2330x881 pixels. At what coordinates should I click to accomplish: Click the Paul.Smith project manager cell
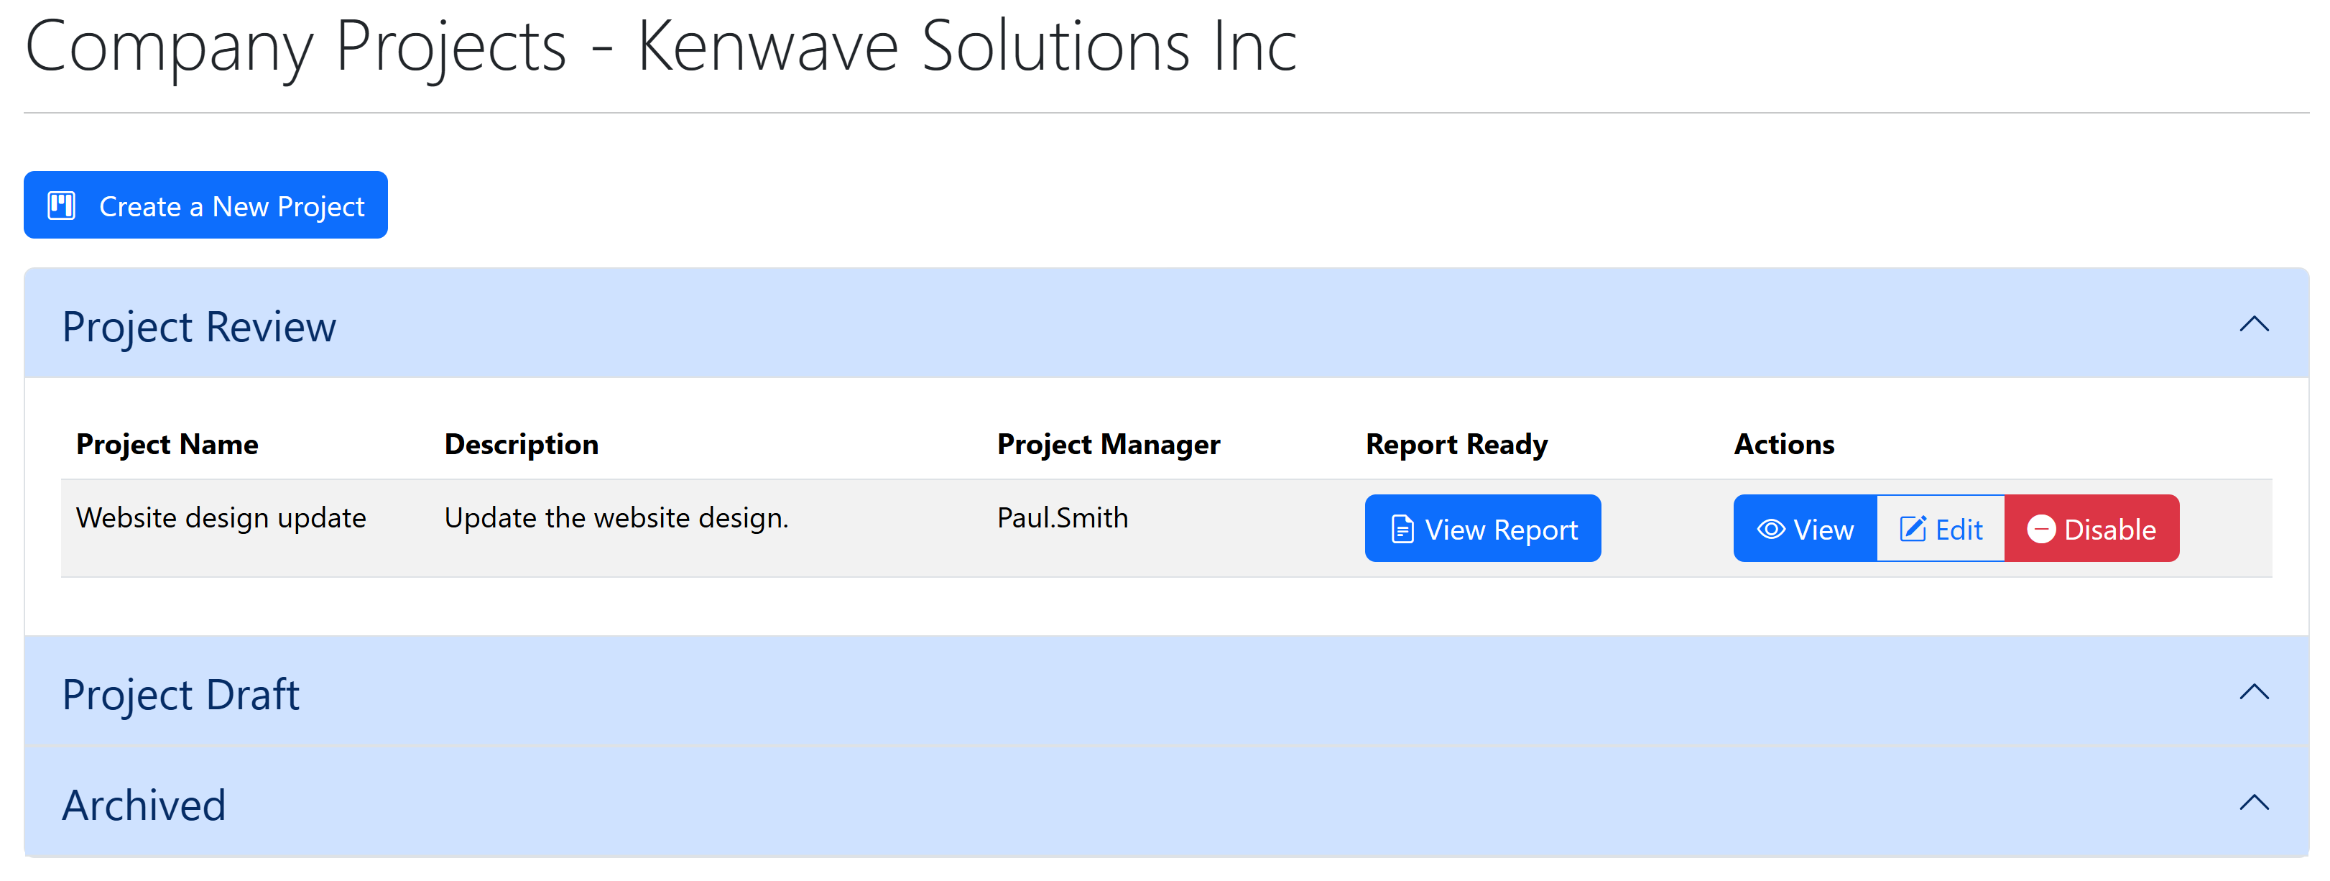tap(1062, 517)
